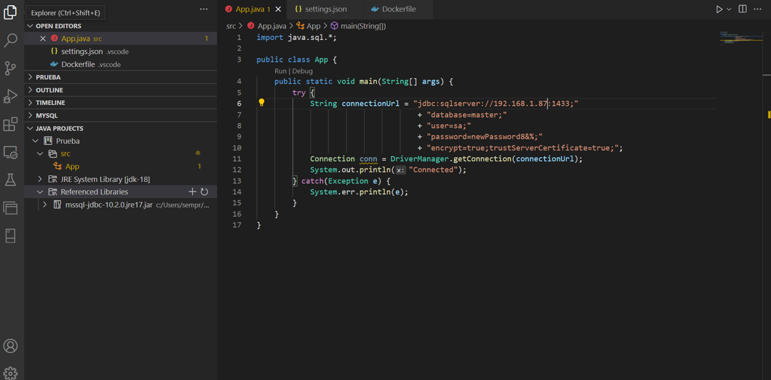Open the Project Manager window-stack icon
Viewport: 771px width, 380px height.
[x=10, y=208]
